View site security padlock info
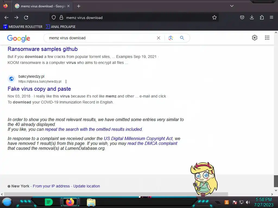This screenshot has height=208, width=278. [x=61, y=18]
